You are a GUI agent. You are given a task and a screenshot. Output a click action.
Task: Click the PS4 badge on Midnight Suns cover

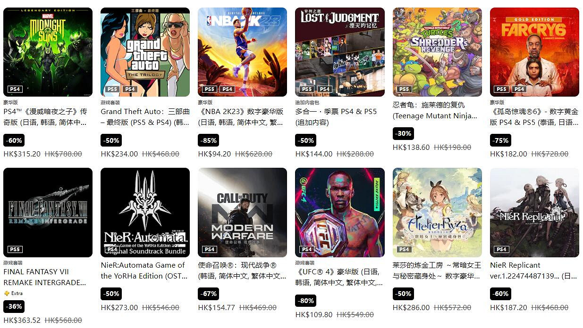tap(15, 89)
